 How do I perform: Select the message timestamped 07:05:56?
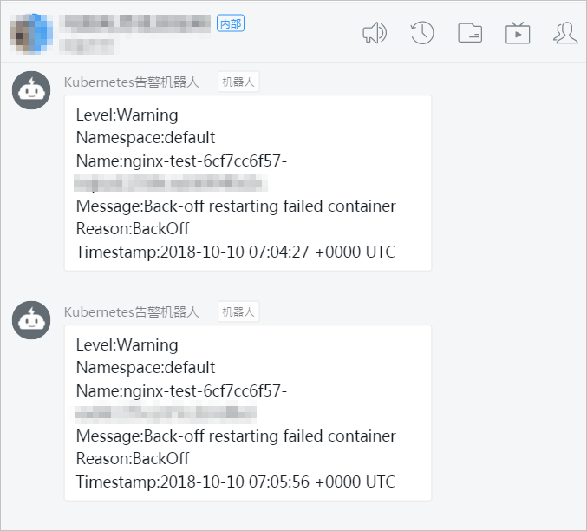pyautogui.click(x=248, y=413)
